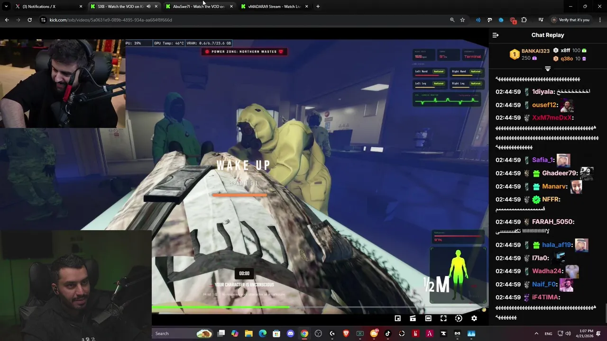Open playback speed control
This screenshot has width=607, height=341.
coord(459,318)
